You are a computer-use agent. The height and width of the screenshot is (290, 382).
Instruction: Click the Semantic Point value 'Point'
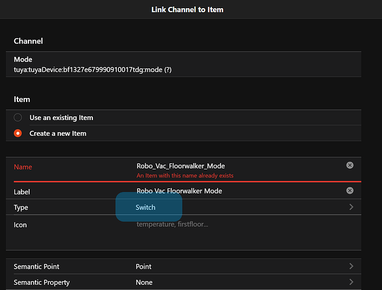click(143, 267)
